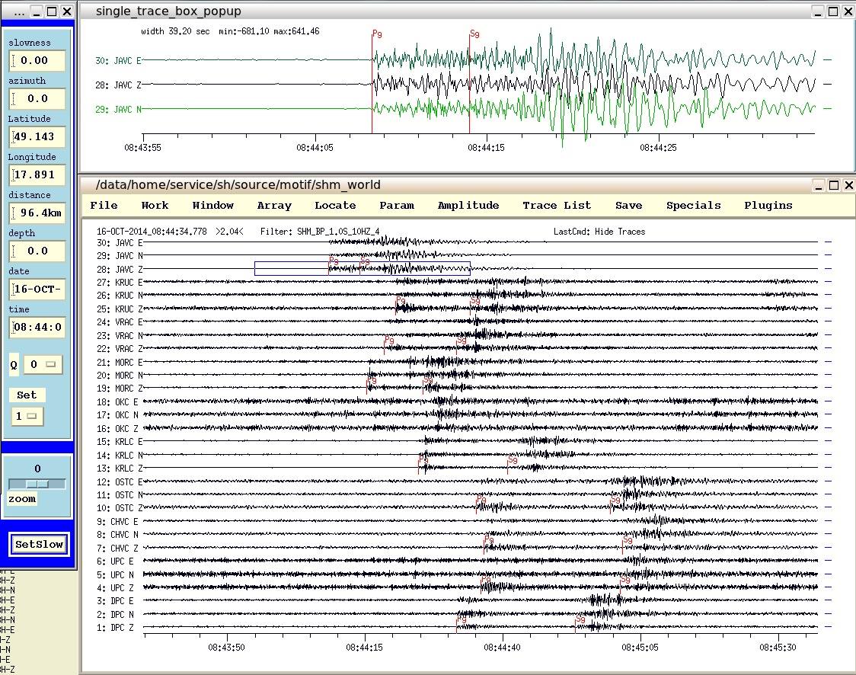Close the single_trace_box_popup window
Image resolution: width=856 pixels, height=675 pixels.
tap(848, 11)
